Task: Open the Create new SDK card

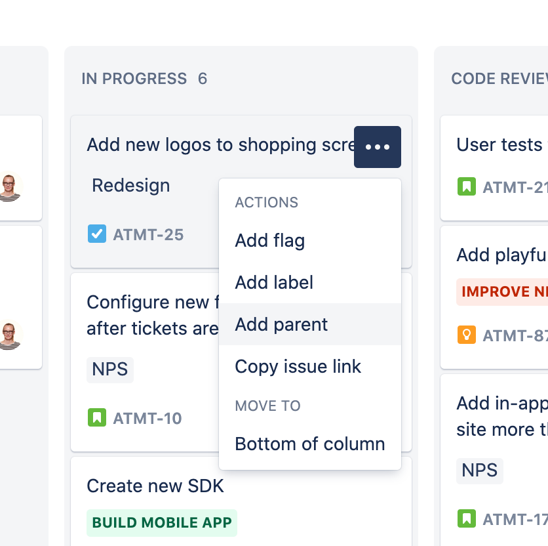Action: (x=155, y=486)
